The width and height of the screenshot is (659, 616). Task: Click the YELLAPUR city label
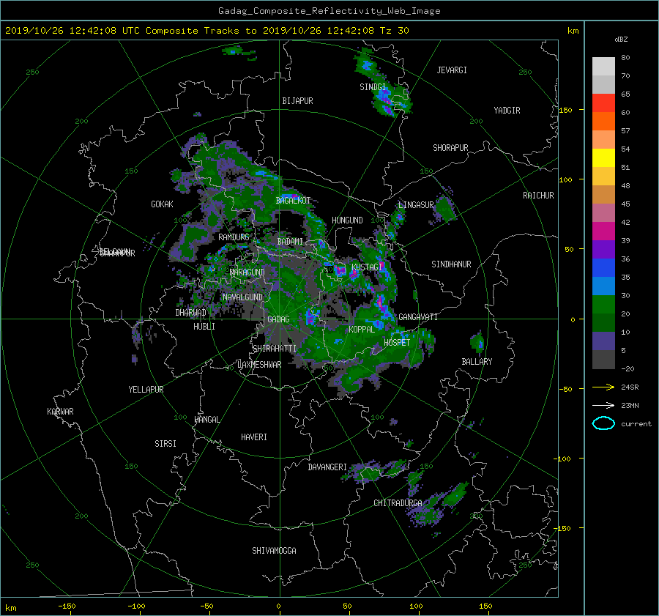point(146,390)
